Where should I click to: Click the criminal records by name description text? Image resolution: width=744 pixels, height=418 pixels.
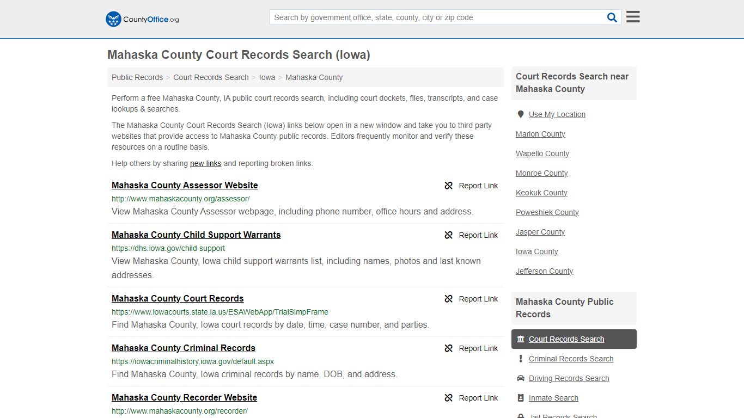[254, 374]
